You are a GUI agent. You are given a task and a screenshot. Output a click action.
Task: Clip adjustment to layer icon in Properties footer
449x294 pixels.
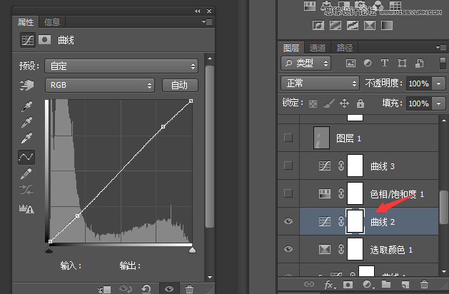click(104, 289)
